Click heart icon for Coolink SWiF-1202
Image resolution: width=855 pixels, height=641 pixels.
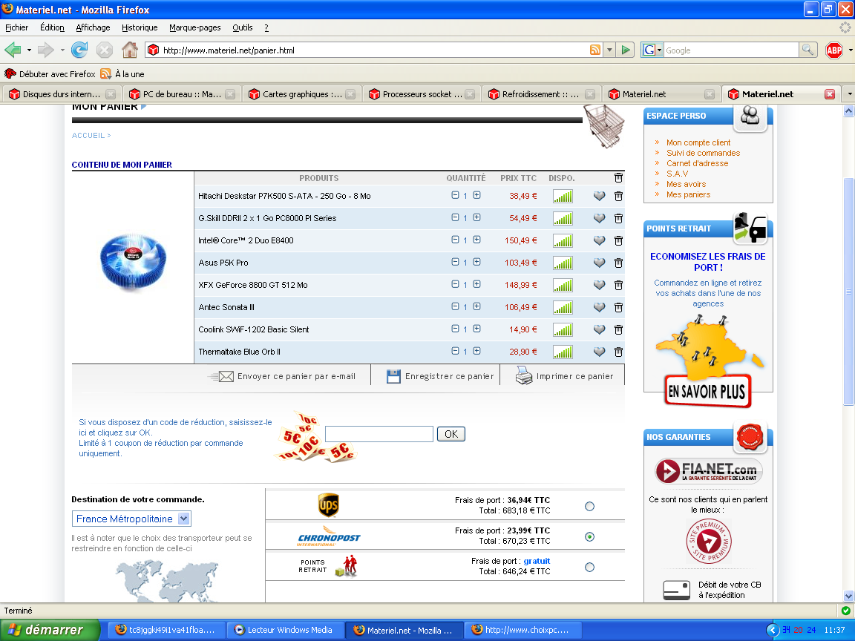tap(599, 329)
